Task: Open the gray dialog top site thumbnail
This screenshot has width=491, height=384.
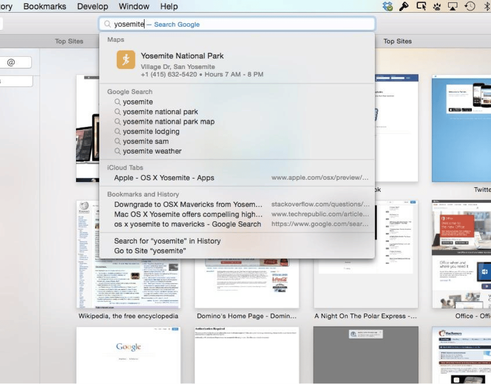Action: 366,355
